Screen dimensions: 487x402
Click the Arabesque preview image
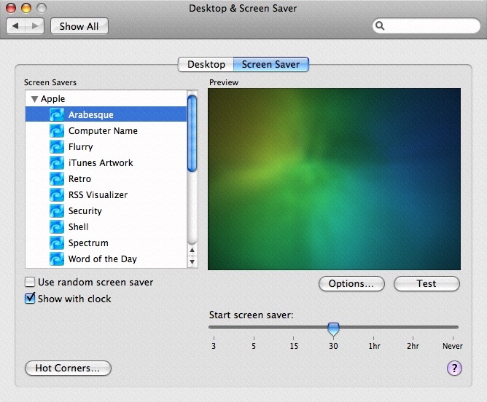[x=334, y=179]
